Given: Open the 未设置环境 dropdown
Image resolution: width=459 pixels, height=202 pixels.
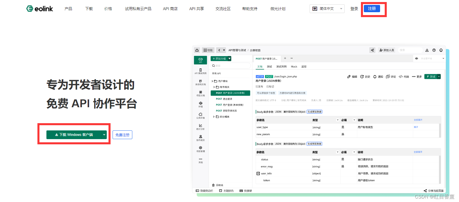Looking at the screenshot, I should 432,59.
